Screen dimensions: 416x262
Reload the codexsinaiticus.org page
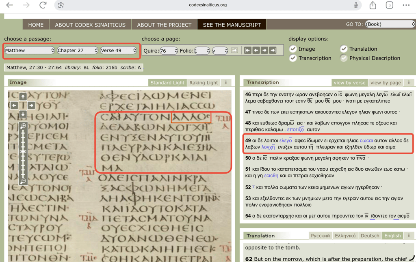43,5
